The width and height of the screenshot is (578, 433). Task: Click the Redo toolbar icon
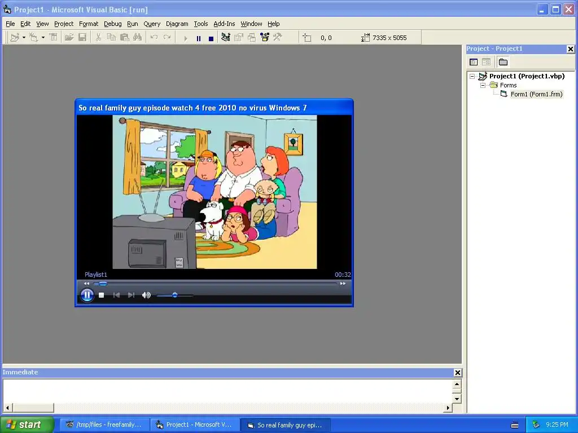click(167, 38)
